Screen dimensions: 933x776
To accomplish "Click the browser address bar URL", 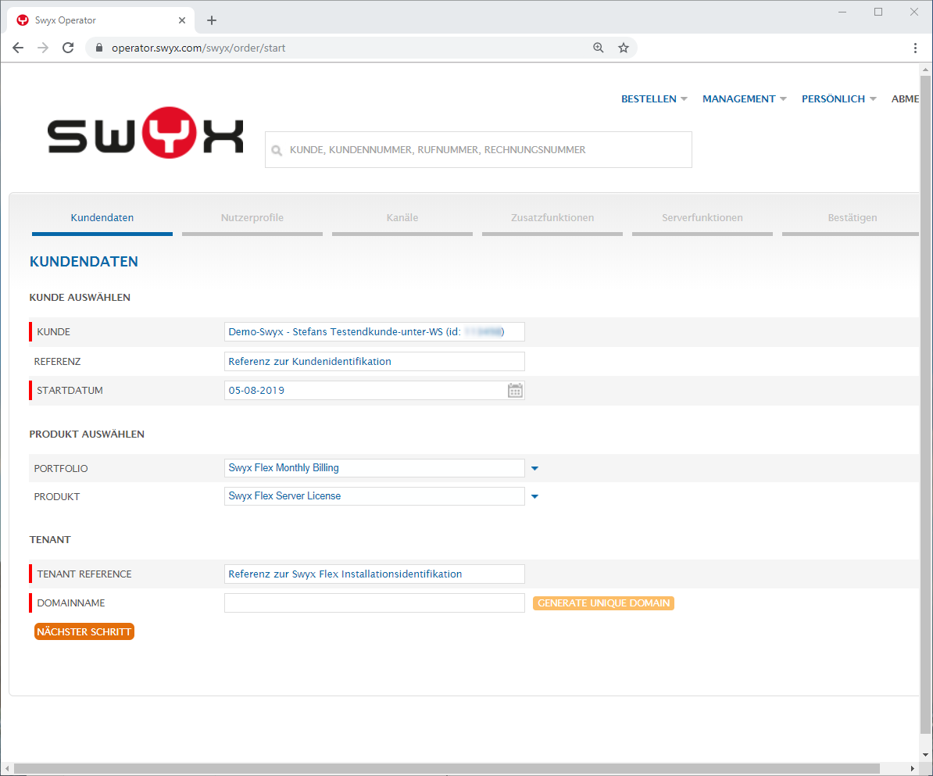I will [198, 48].
